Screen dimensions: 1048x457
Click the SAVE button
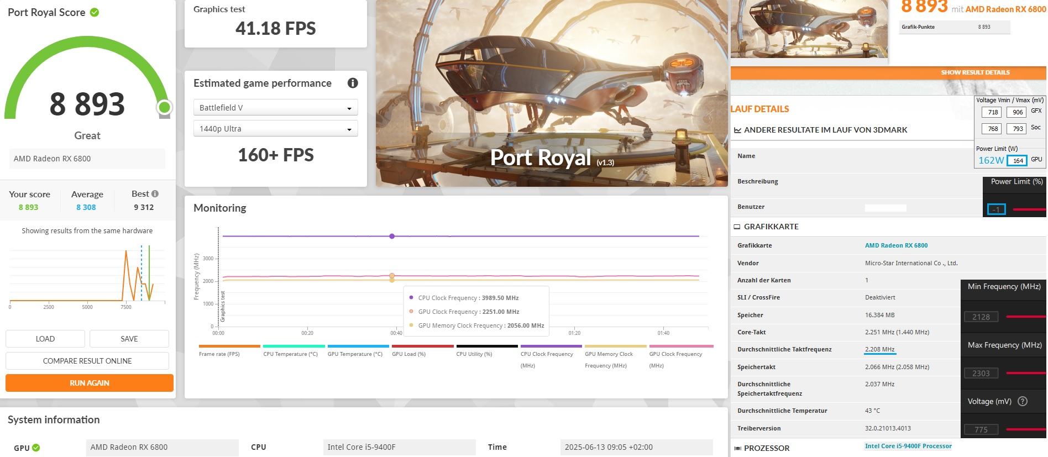pyautogui.click(x=129, y=339)
